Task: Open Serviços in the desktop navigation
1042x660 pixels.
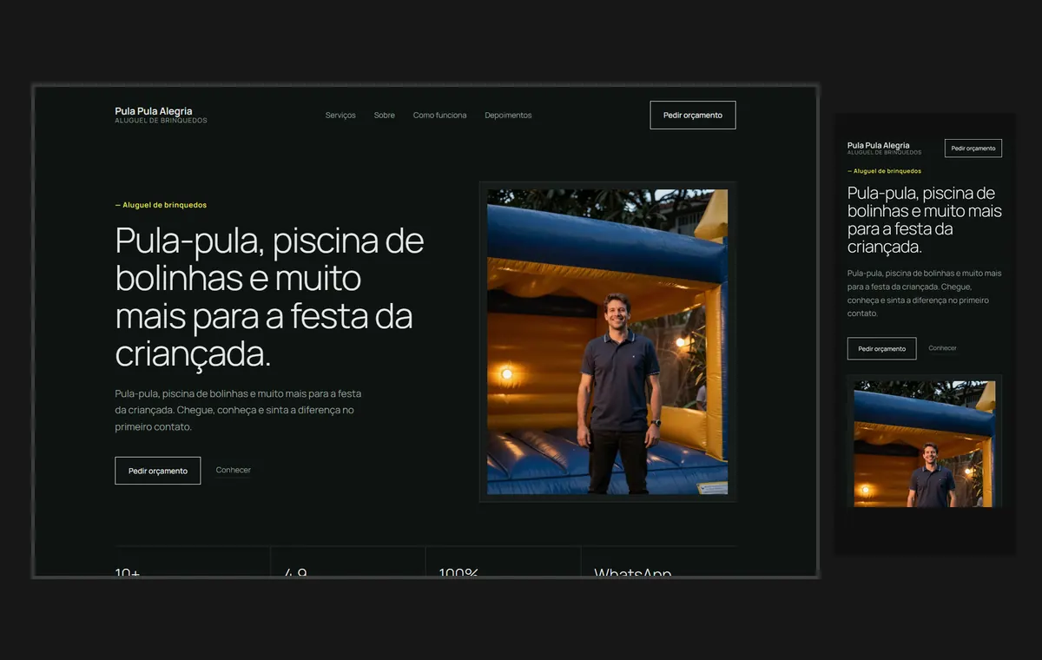Action: pos(340,115)
